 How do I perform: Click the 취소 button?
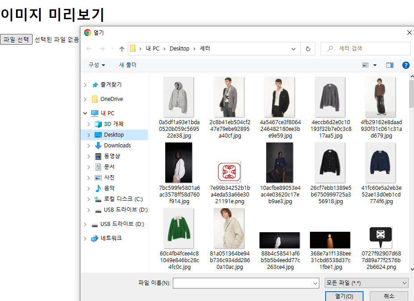coord(389,296)
